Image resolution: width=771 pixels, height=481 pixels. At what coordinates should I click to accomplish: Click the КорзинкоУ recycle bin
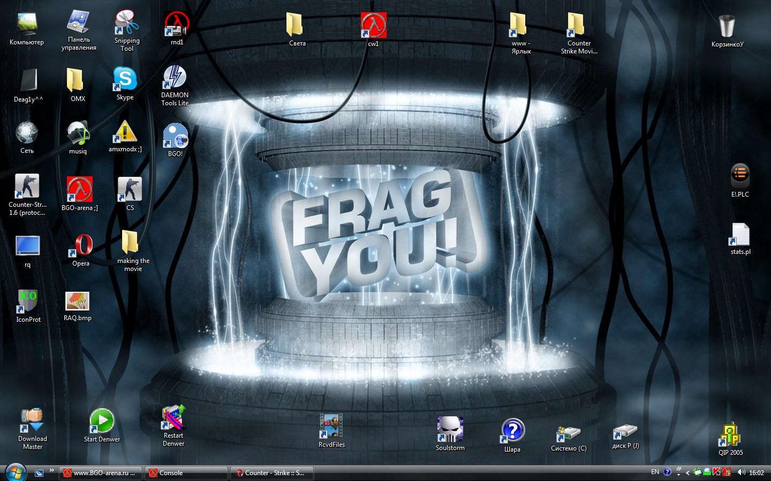pyautogui.click(x=727, y=31)
